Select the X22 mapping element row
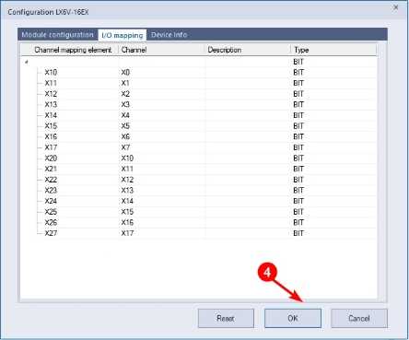This screenshot has width=409, height=340. click(x=198, y=180)
